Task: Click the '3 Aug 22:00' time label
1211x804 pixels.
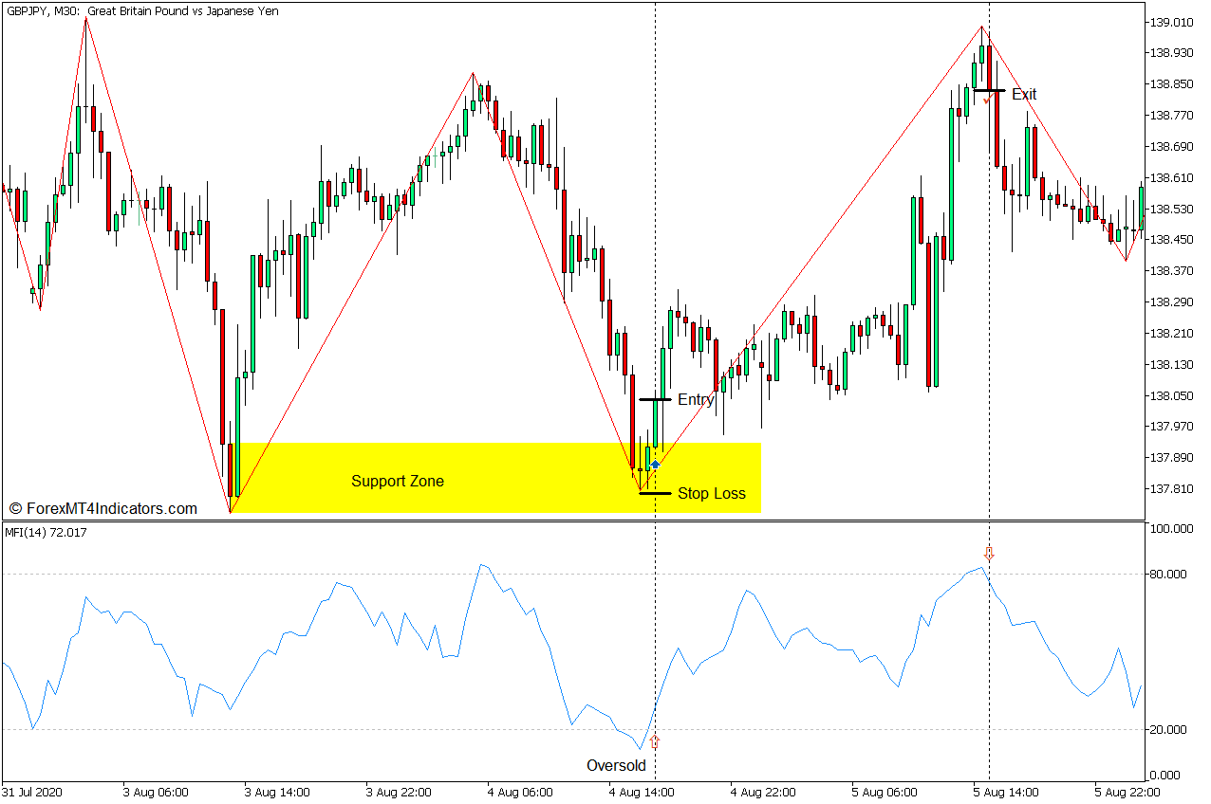Action: click(399, 792)
